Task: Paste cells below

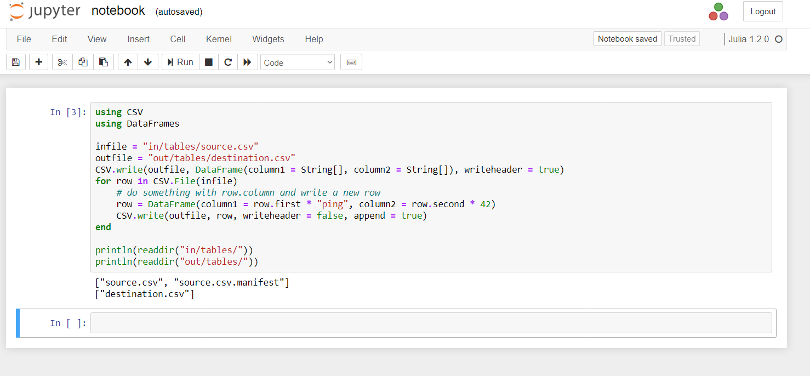Action: (104, 62)
